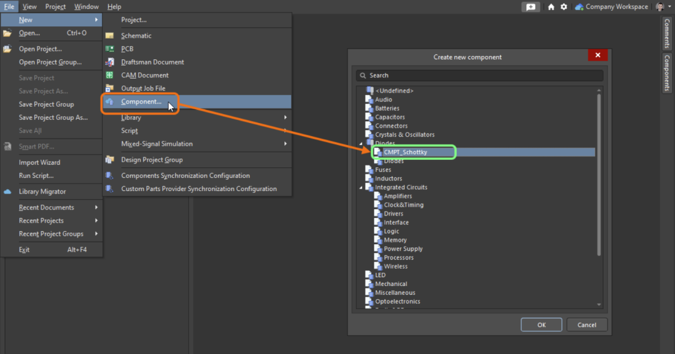The height and width of the screenshot is (354, 675).
Task: Close the Create new component dialog
Action: point(598,55)
